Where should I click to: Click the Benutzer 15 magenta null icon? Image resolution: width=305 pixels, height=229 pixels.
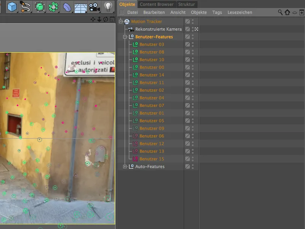pyautogui.click(x=135, y=159)
